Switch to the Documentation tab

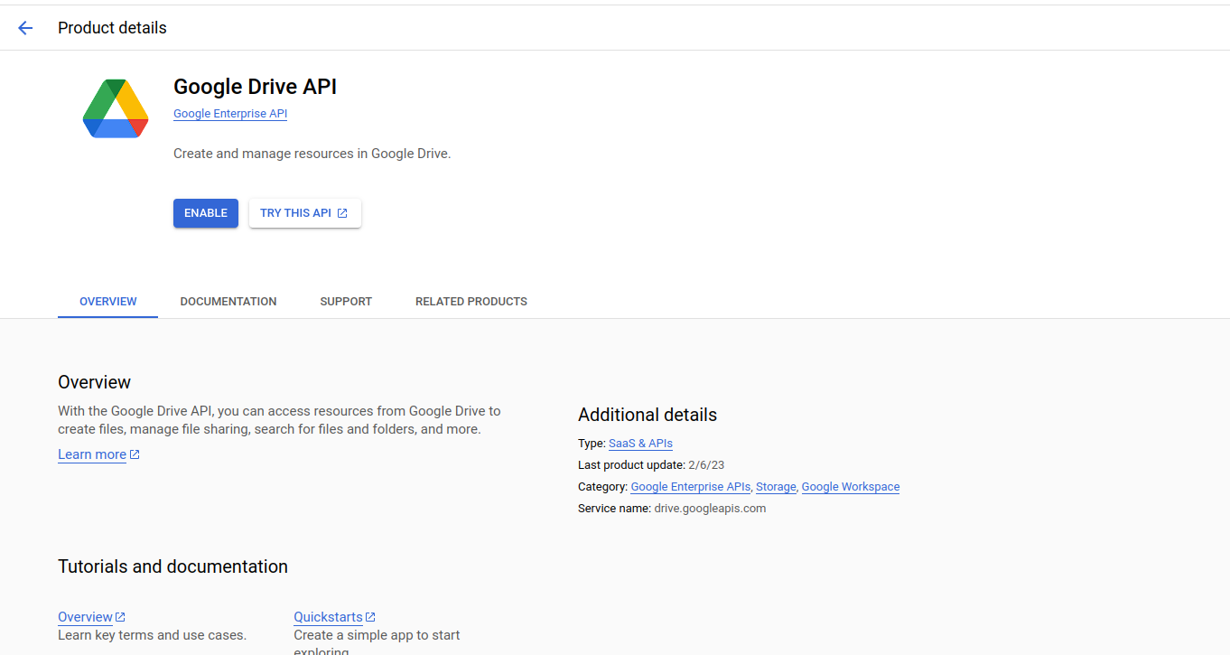pos(228,302)
